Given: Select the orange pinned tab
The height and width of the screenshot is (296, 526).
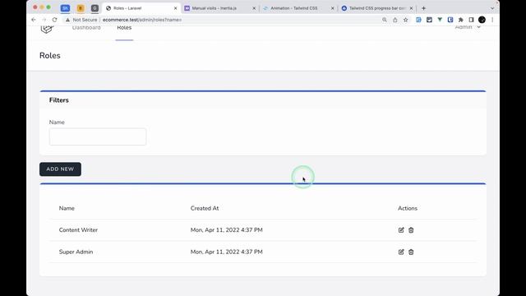Looking at the screenshot, I should [x=81, y=8].
